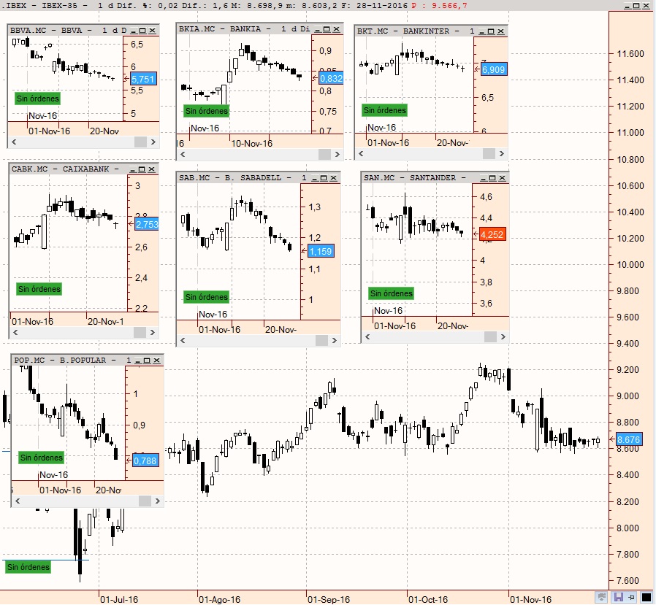Maximize the B. SABADELL chart window
Screen dimensions: 656x605
[324, 178]
